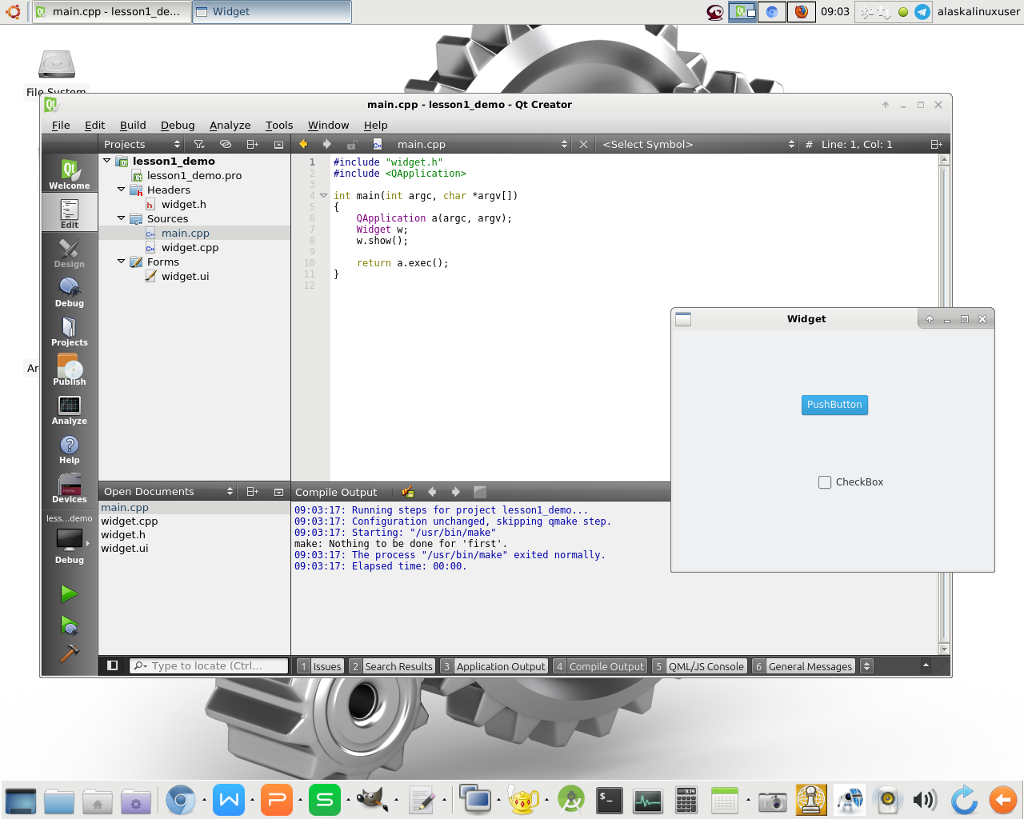Open widget.ui in project tree

point(185,276)
